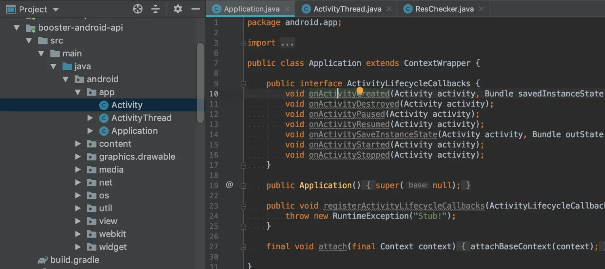Expand the content package

tap(78, 144)
